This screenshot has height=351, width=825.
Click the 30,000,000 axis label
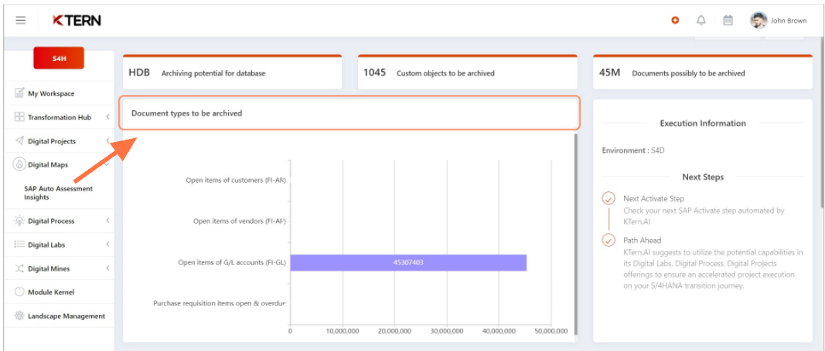pos(447,331)
